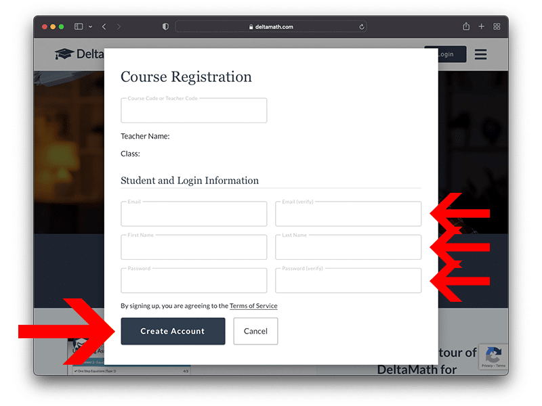This screenshot has width=542, height=406.
Task: Select the Password field
Action: point(194,280)
